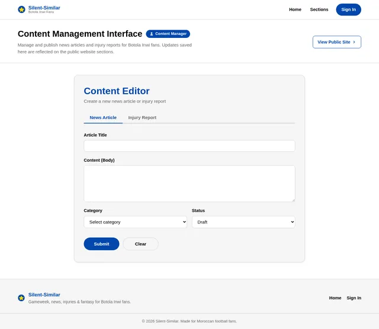The image size is (379, 329).
Task: Focus the Article Title input field
Action: tap(189, 146)
